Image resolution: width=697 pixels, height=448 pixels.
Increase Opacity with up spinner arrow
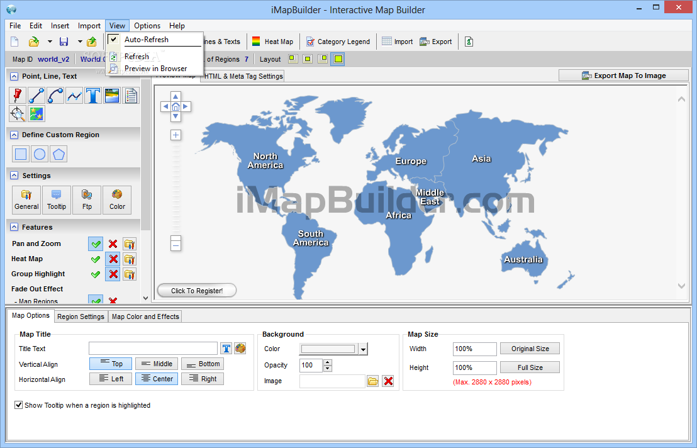coord(328,362)
